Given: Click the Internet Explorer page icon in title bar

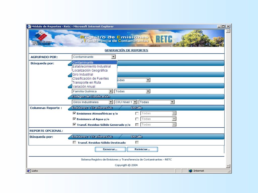Looking at the screenshot, I should [x=29, y=26].
